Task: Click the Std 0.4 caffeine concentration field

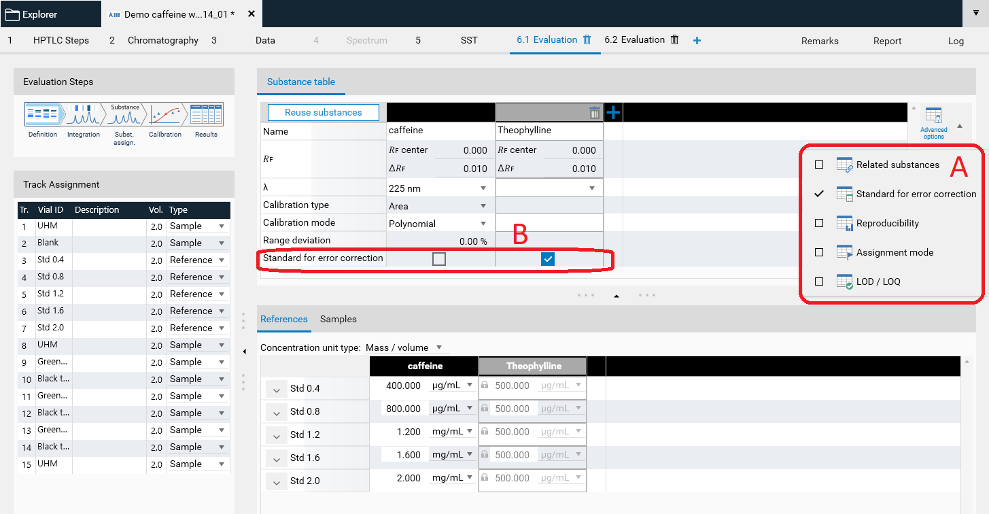Action: point(402,385)
